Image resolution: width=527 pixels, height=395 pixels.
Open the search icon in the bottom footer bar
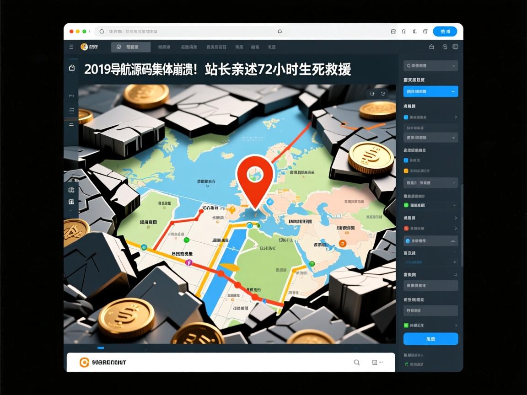(356, 362)
